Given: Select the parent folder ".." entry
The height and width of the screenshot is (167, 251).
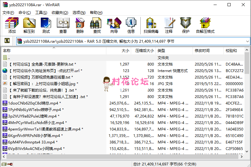Looking at the screenshot, I should 9,58.
